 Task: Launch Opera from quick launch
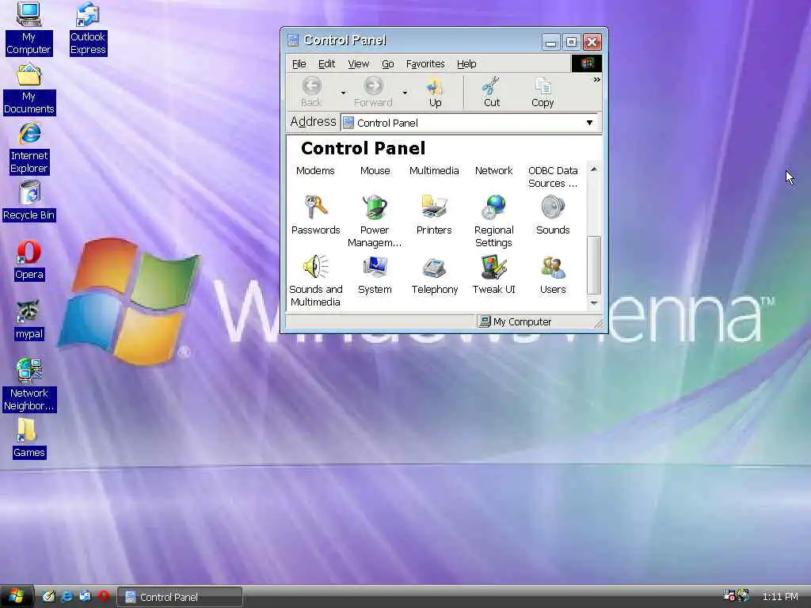pyautogui.click(x=104, y=597)
